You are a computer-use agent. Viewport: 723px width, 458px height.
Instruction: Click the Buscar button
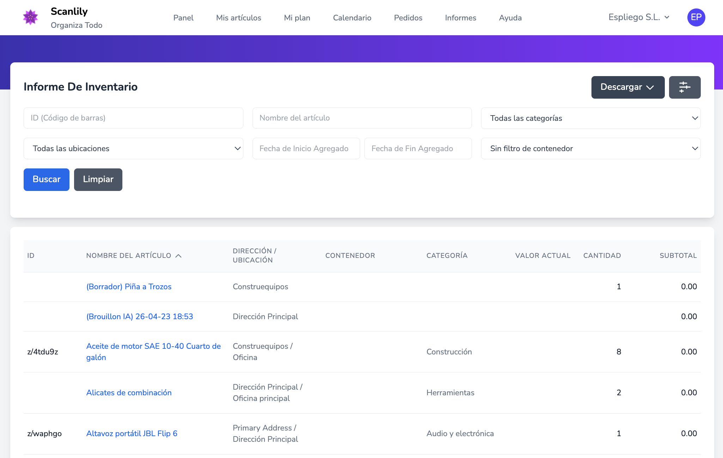[x=47, y=179]
